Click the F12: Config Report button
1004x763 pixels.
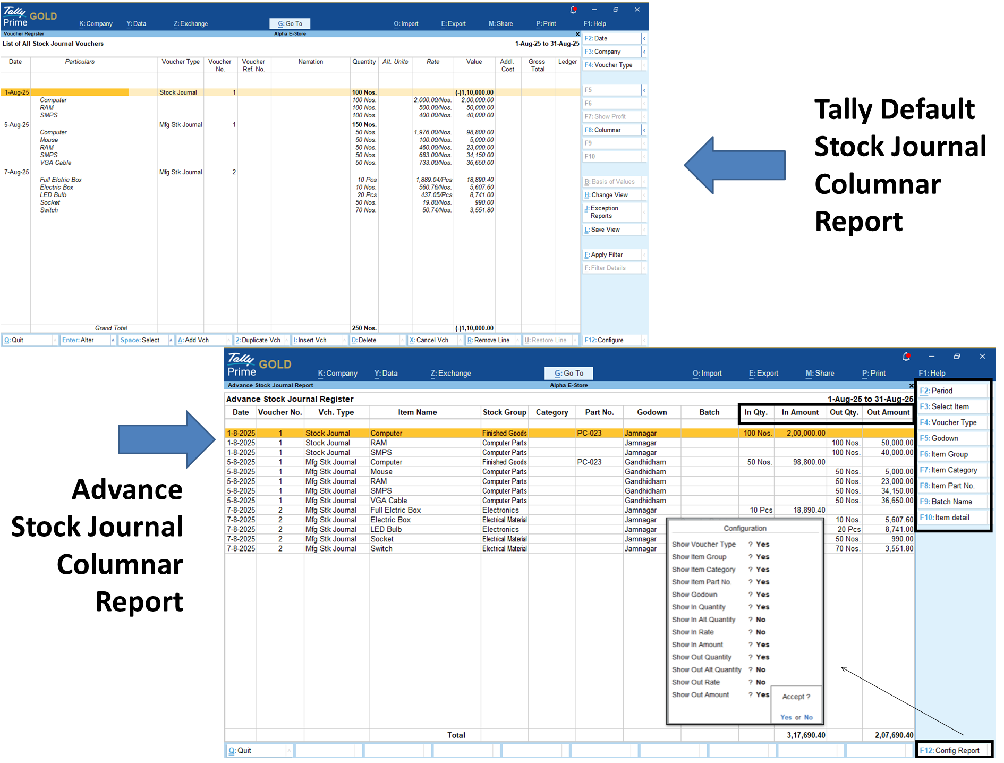point(954,750)
